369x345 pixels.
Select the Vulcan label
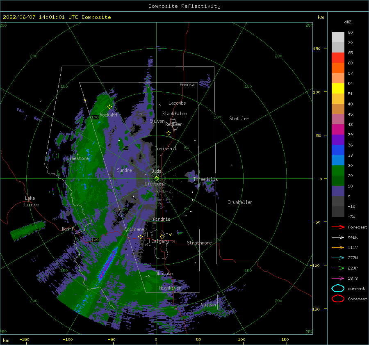209,305
